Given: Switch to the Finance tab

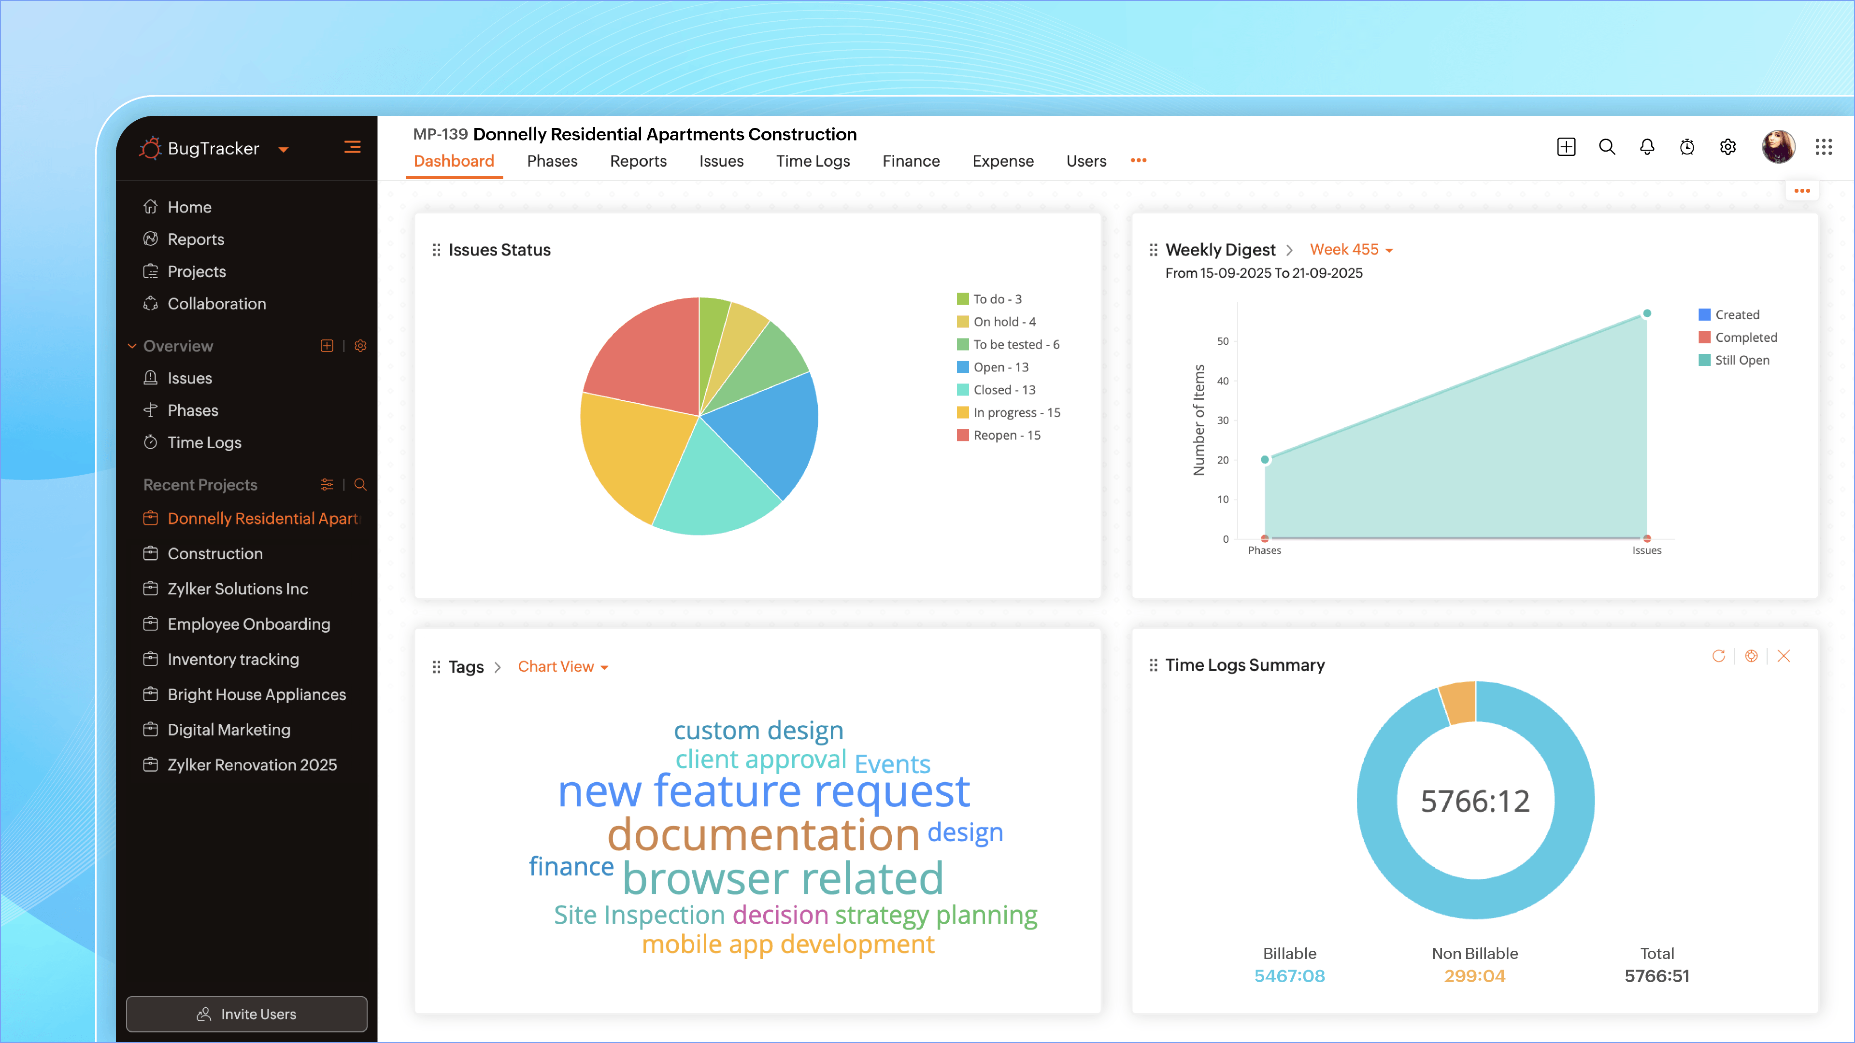Looking at the screenshot, I should click(911, 161).
